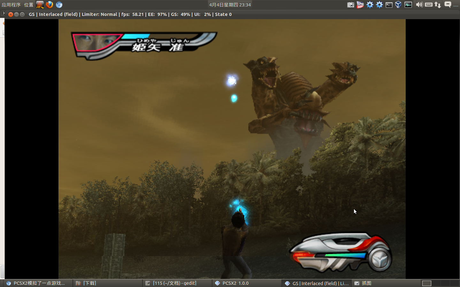Open the chat messaging indicator

tap(448, 5)
